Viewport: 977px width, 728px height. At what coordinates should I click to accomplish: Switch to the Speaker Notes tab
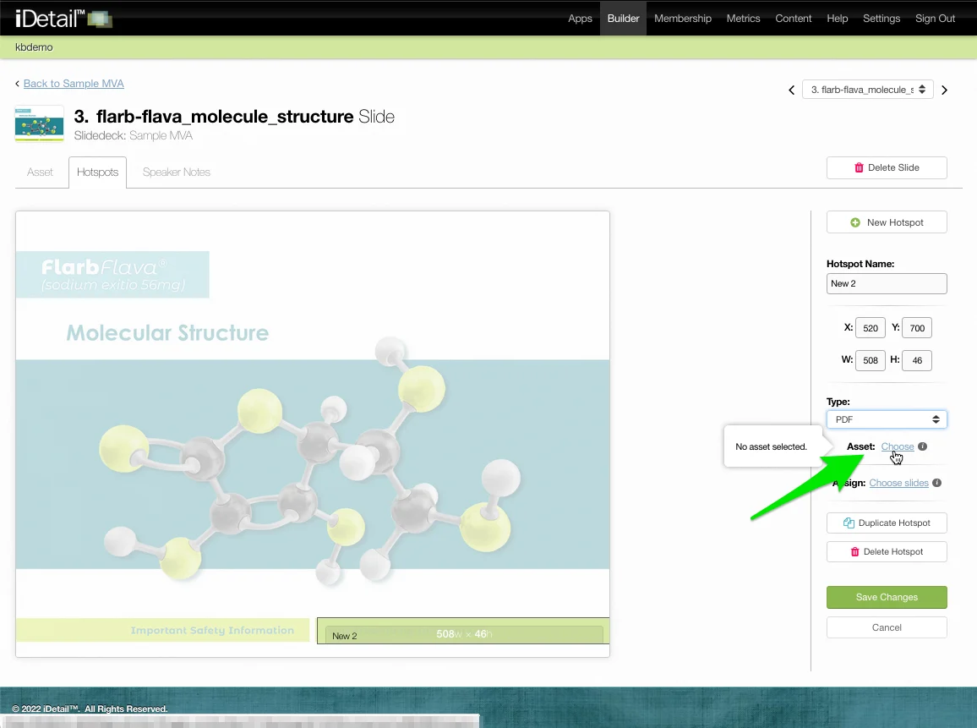pos(177,172)
